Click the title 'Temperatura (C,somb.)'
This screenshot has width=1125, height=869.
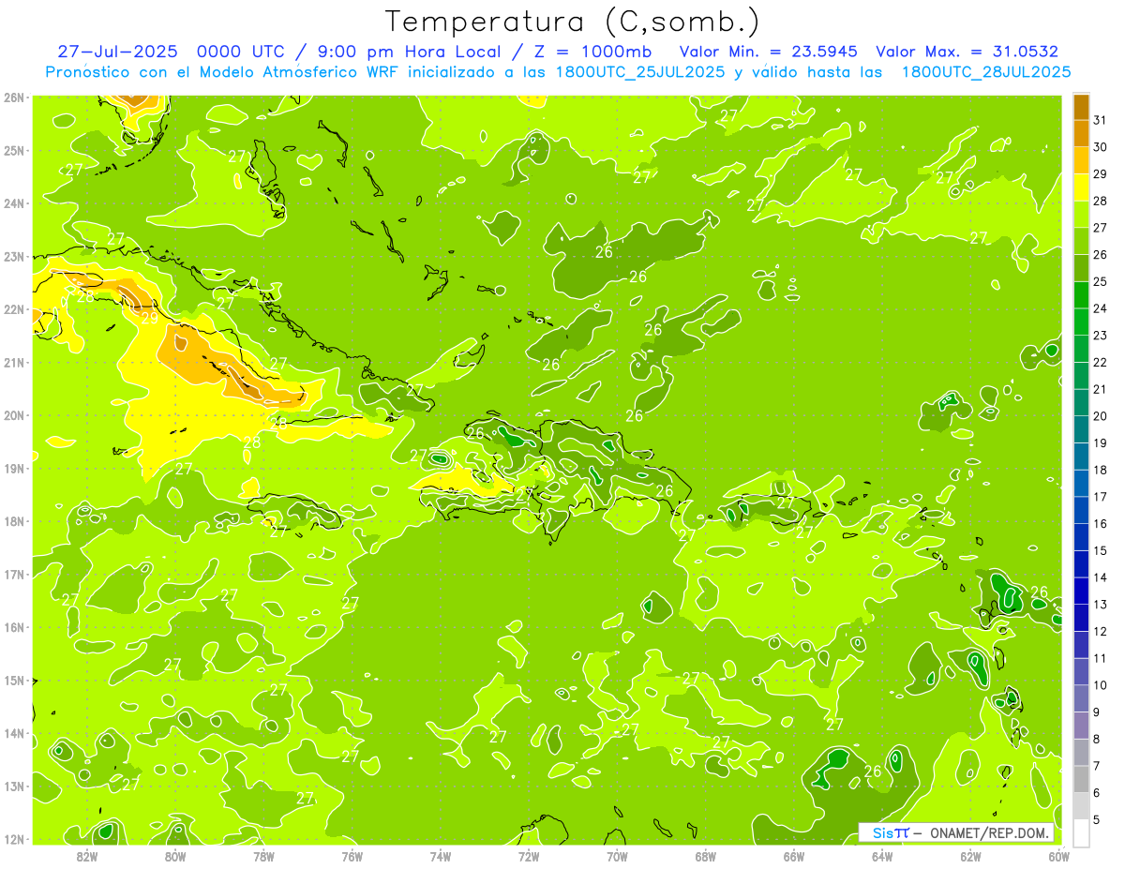[x=573, y=22]
